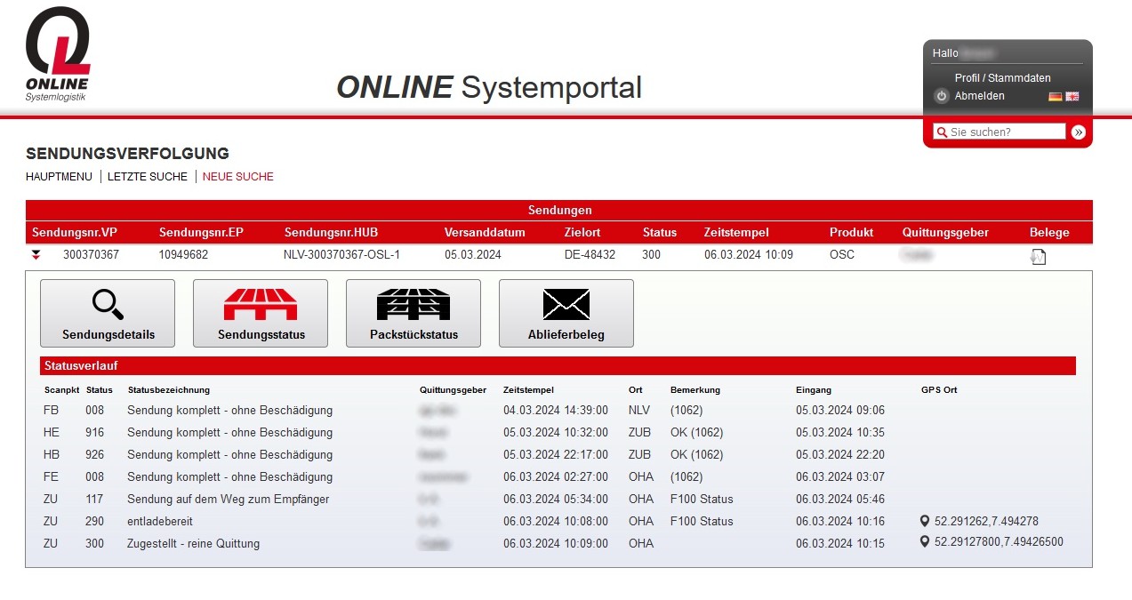Go to HAUPTMENU
The width and height of the screenshot is (1132, 600).
59,177
